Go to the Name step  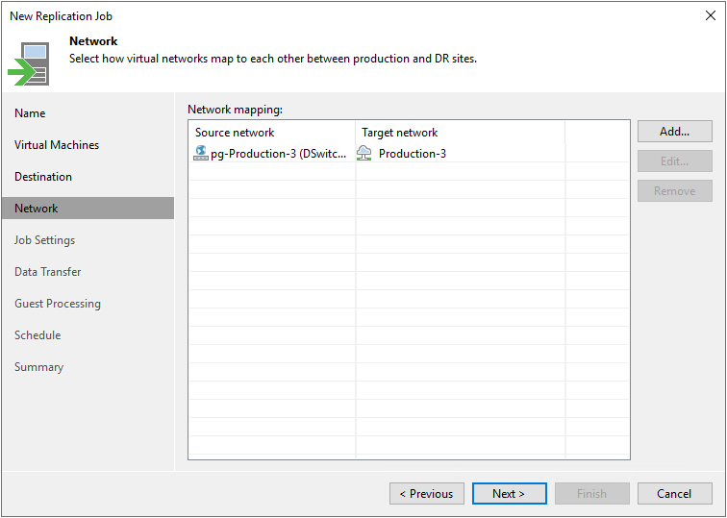coord(30,113)
